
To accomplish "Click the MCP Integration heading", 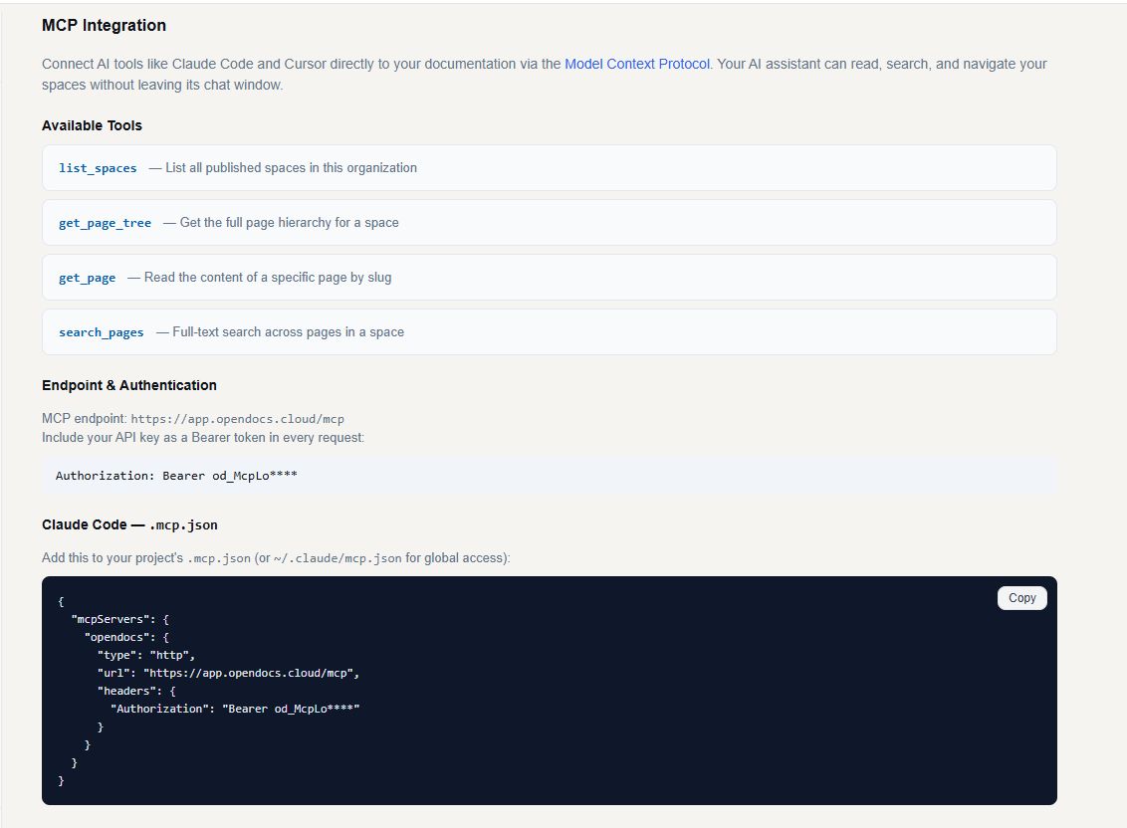I will (x=104, y=25).
